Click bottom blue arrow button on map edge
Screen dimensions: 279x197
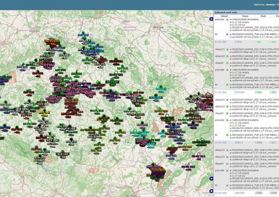pos(211,191)
